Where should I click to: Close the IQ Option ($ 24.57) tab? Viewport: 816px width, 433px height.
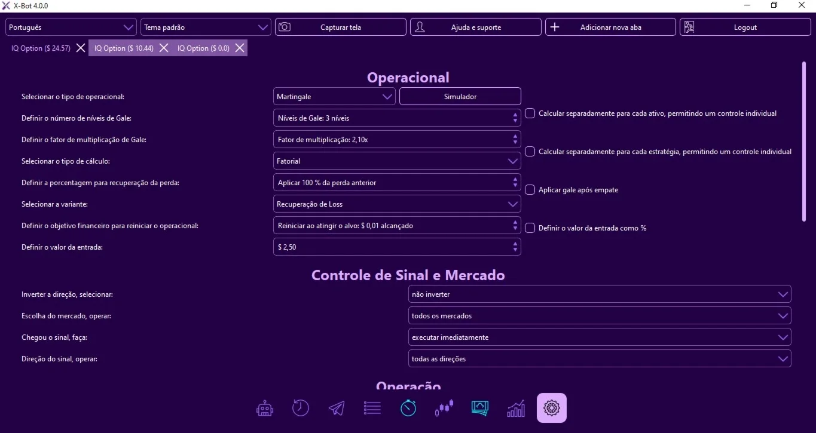pyautogui.click(x=81, y=48)
